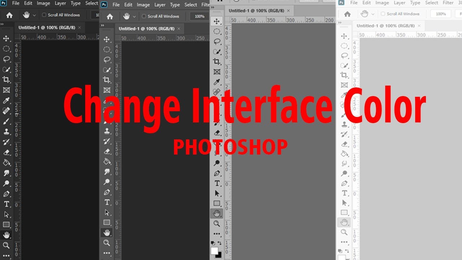
Task: Open Hand tool preset chevron in darkest theme
Action: (34, 16)
